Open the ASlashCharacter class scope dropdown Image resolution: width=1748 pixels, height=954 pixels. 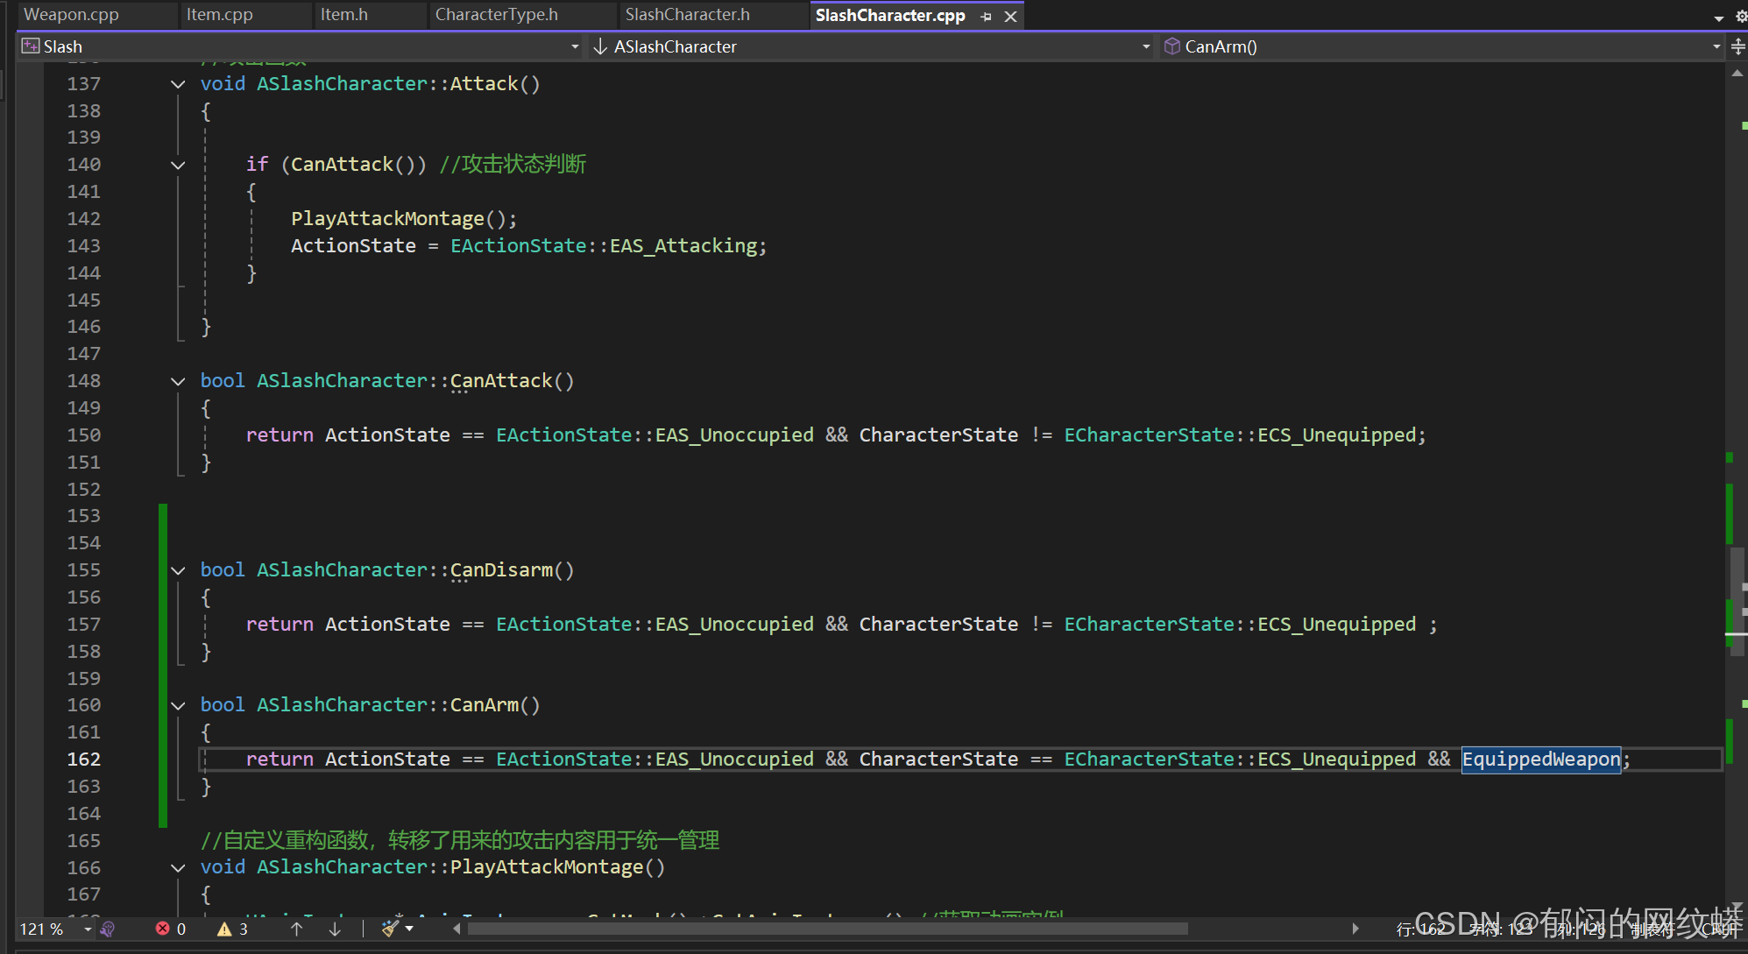(x=1145, y=46)
